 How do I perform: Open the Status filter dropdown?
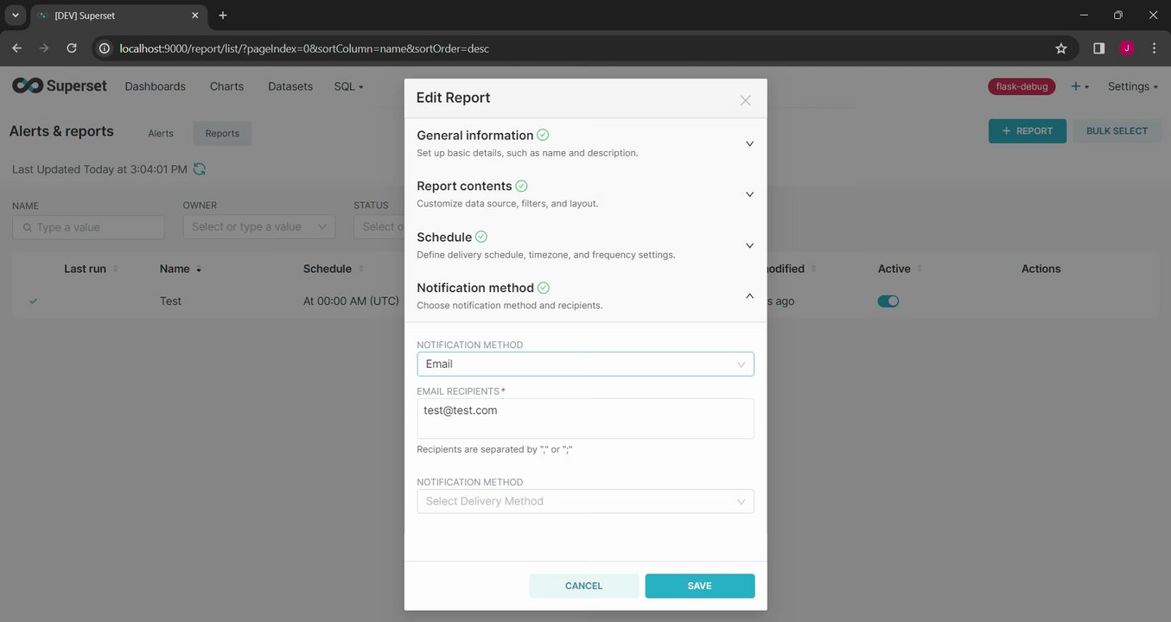pyautogui.click(x=379, y=227)
